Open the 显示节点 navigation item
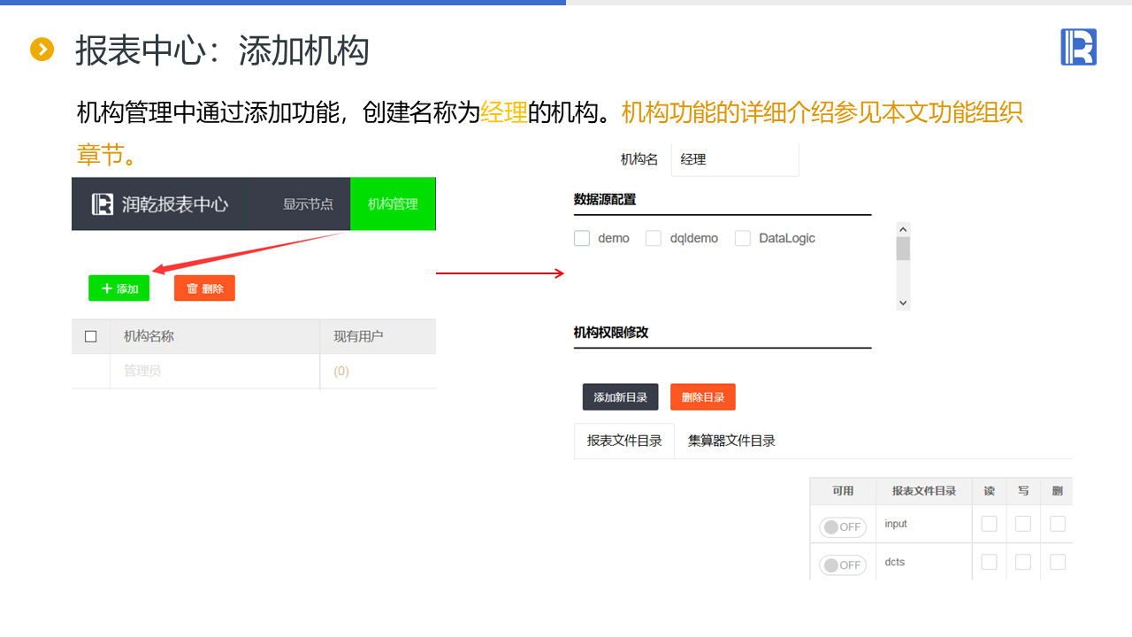Screen dimensions: 1132x637 [x=308, y=204]
